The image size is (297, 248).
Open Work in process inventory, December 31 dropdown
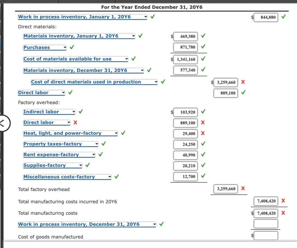(x=87, y=224)
